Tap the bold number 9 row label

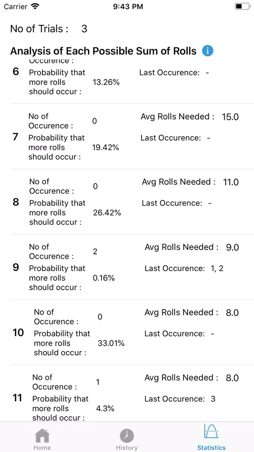(x=16, y=268)
